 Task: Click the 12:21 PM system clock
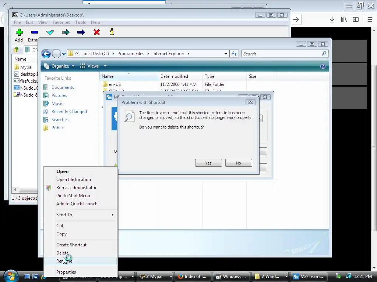[363, 276]
